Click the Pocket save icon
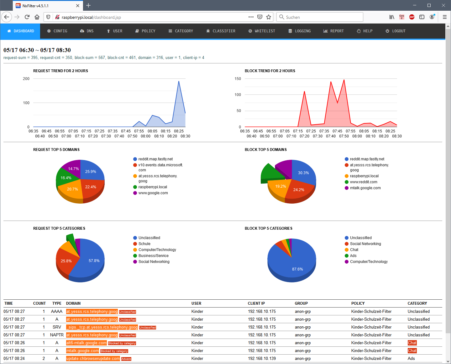The width and height of the screenshot is (451, 364). coord(260,17)
